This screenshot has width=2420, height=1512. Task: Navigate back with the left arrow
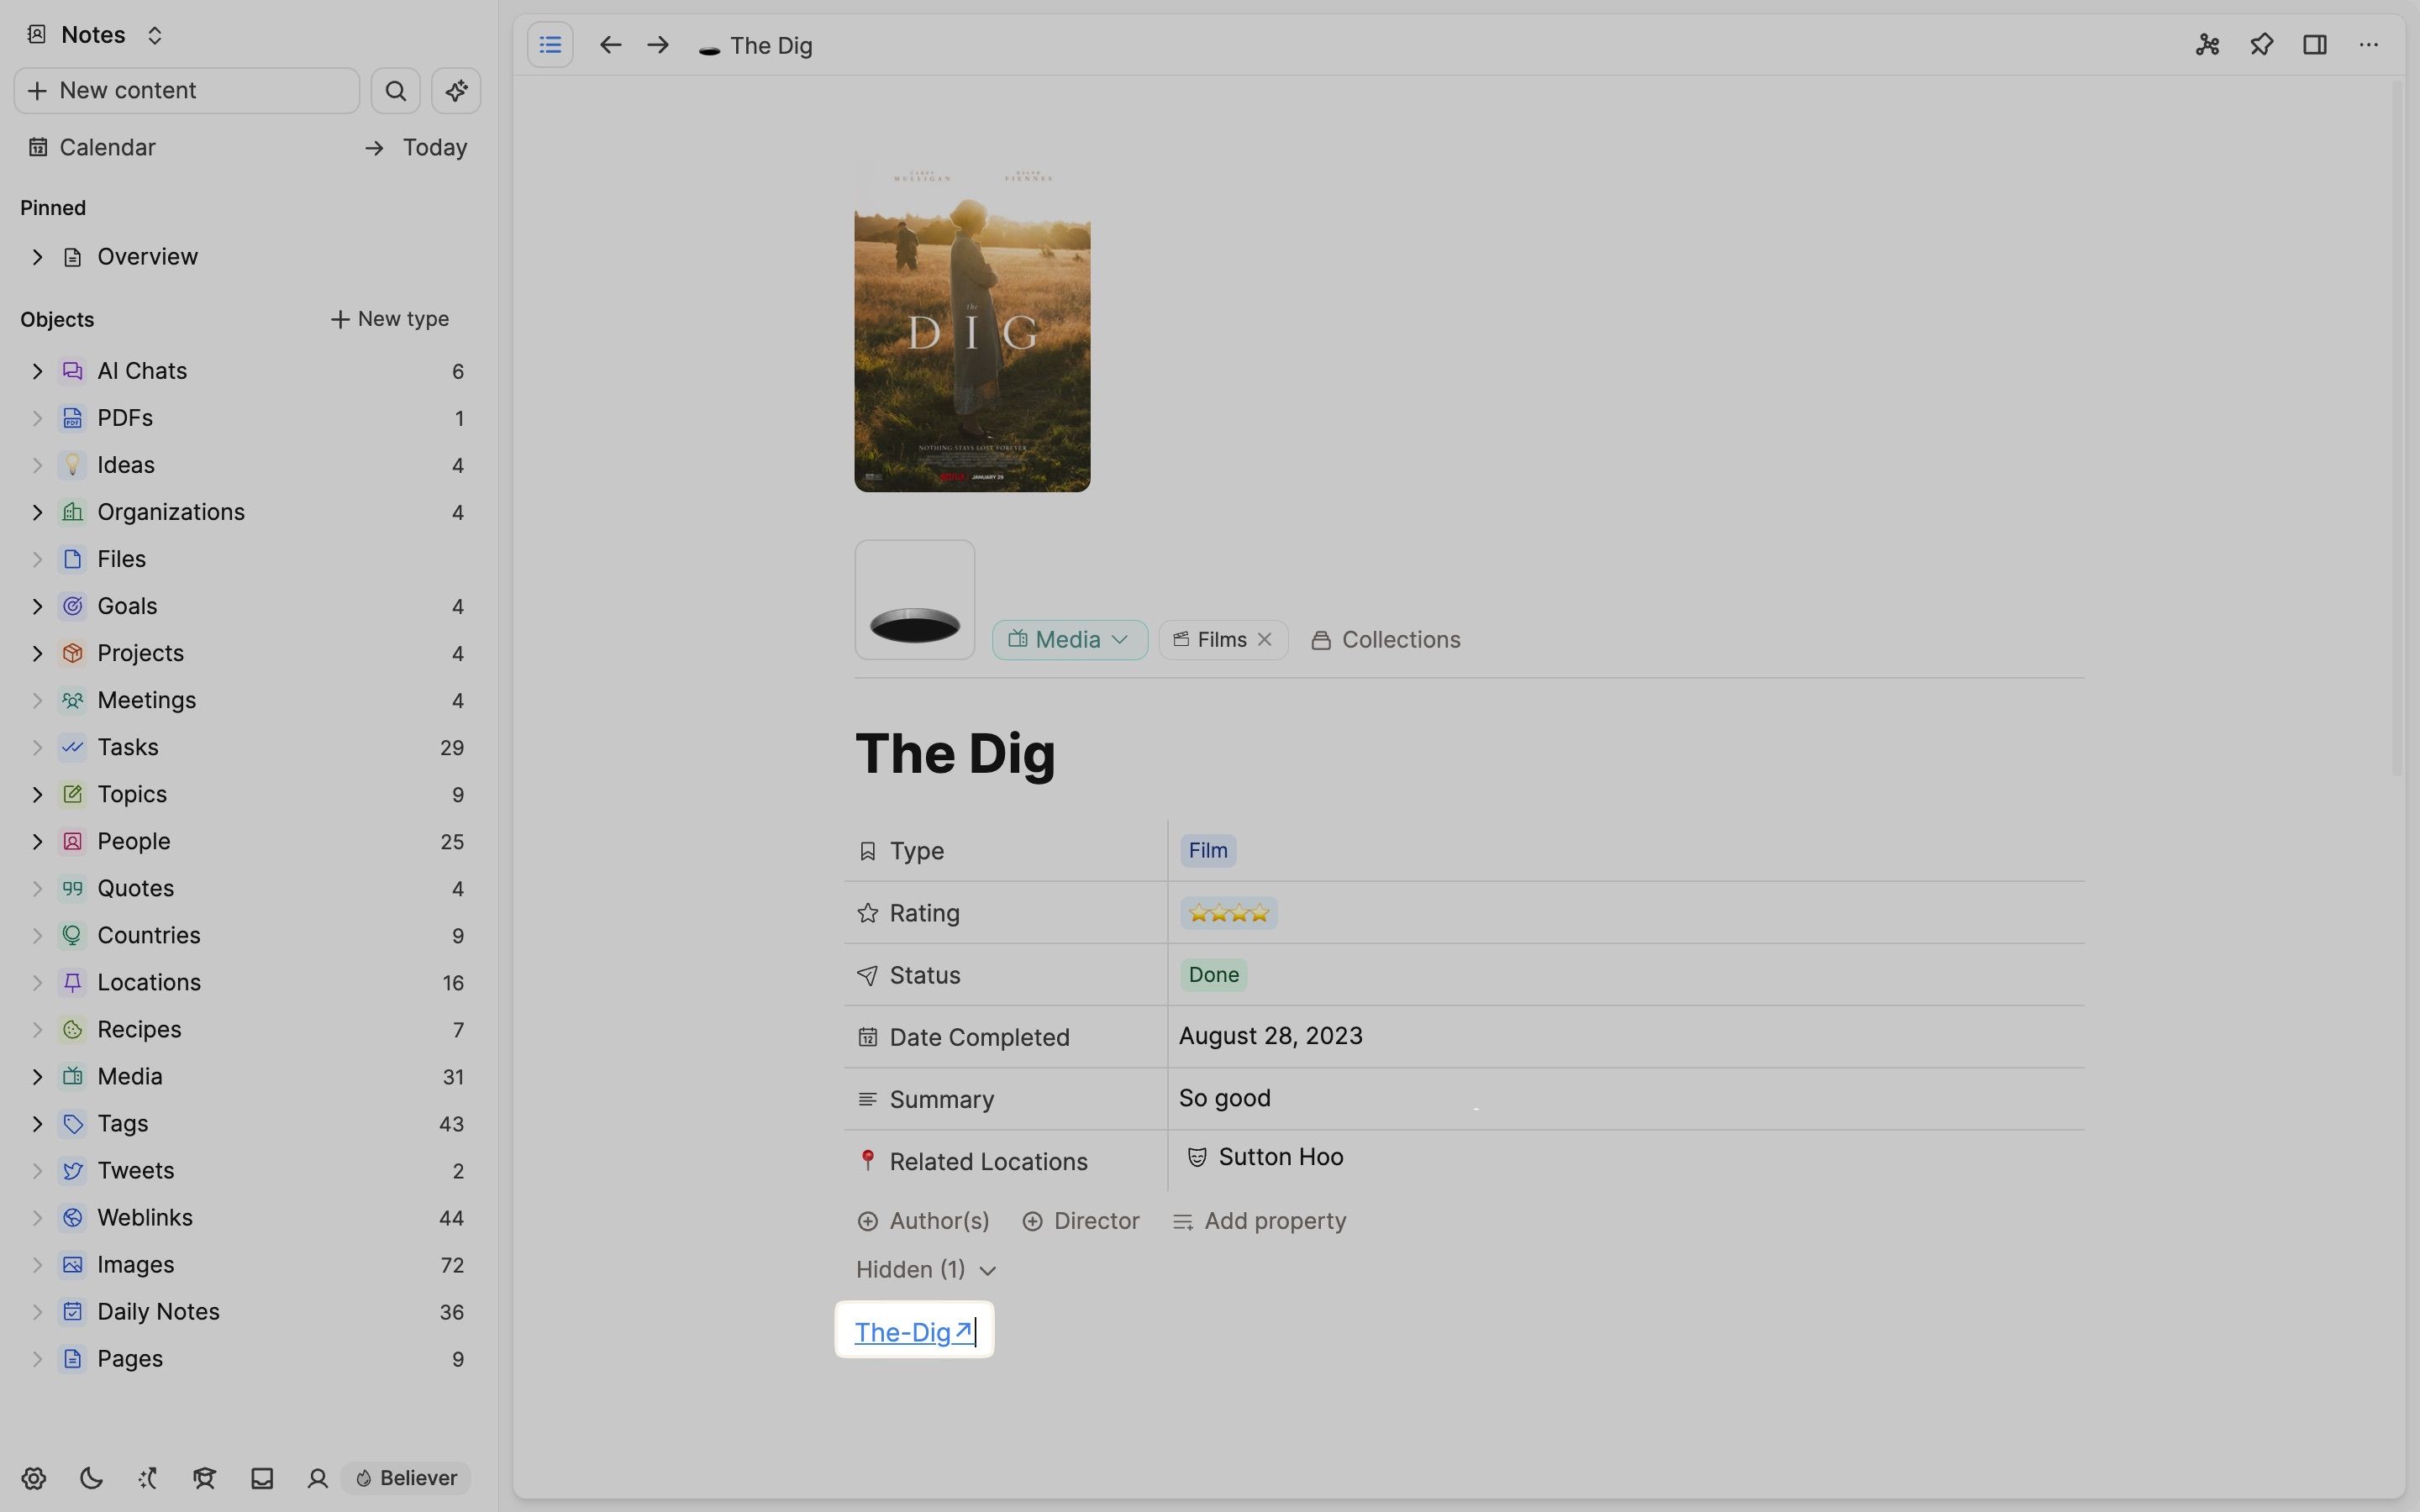click(x=610, y=45)
